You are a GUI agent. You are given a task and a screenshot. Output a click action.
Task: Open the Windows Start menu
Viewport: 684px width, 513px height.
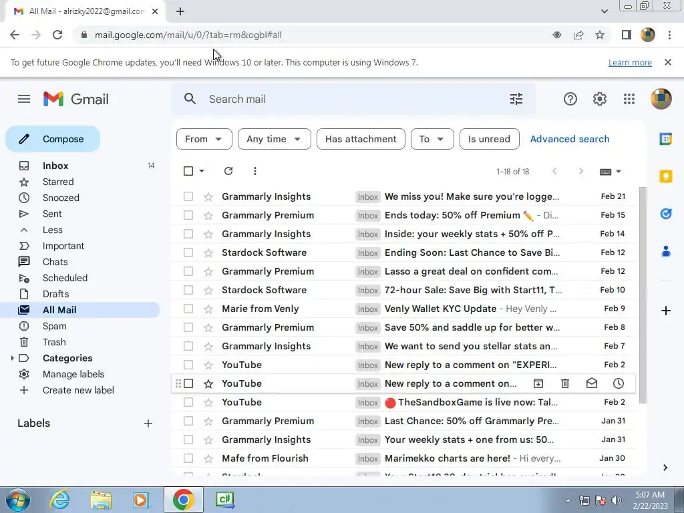[x=17, y=500]
